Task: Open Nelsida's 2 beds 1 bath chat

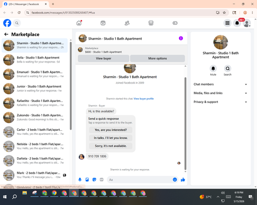Action: tap(34, 146)
